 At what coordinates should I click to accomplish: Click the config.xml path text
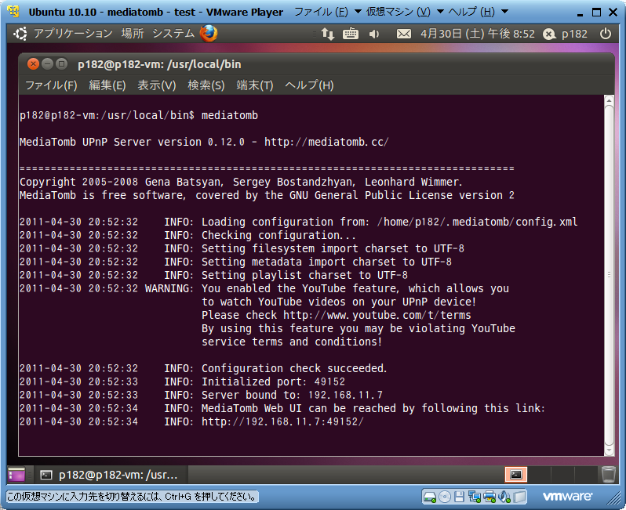point(477,222)
